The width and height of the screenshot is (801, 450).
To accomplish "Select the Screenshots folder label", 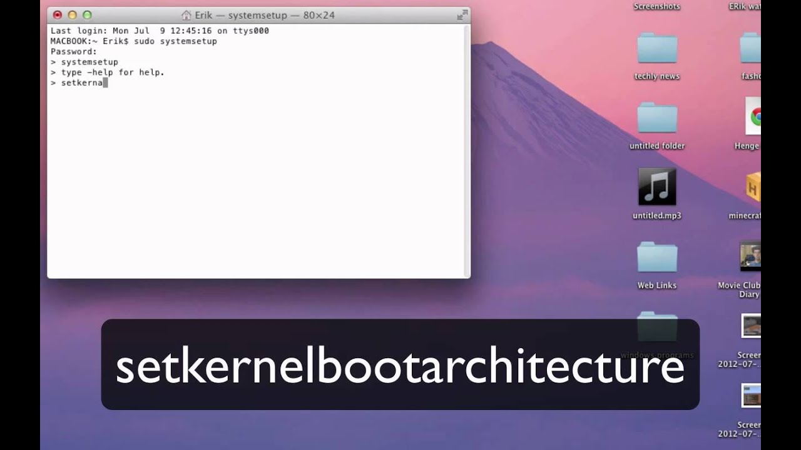I will [x=657, y=6].
